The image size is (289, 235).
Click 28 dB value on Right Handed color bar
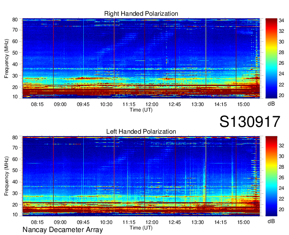pyautogui.click(x=281, y=52)
